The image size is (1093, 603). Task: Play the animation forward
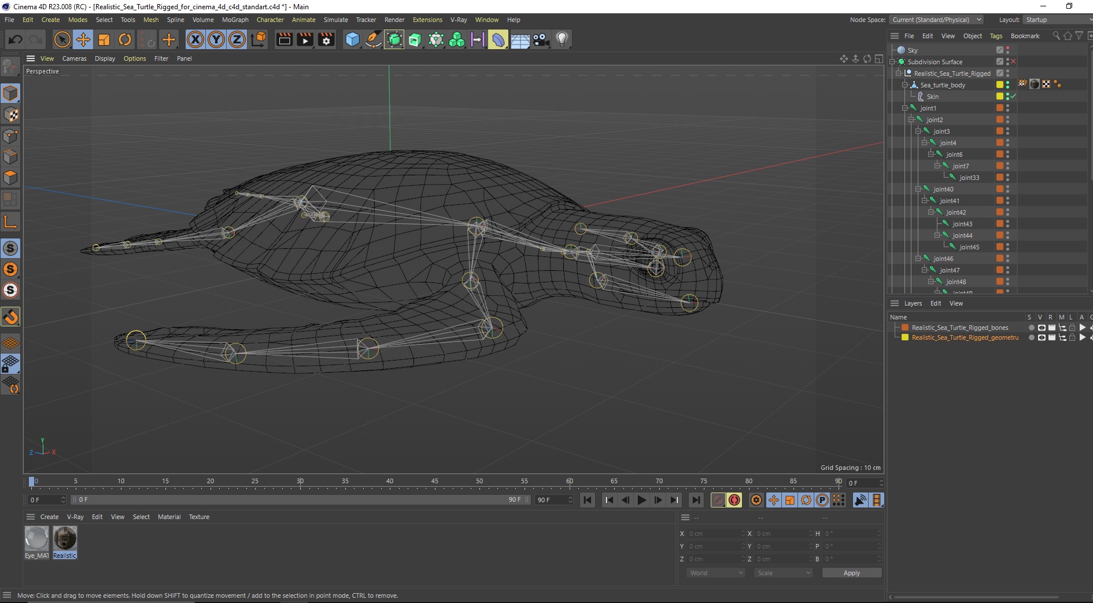click(641, 500)
